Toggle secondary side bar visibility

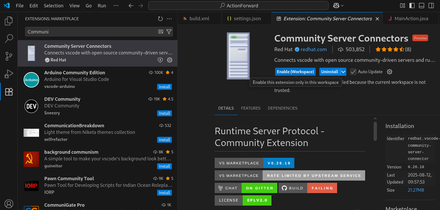click(x=431, y=6)
